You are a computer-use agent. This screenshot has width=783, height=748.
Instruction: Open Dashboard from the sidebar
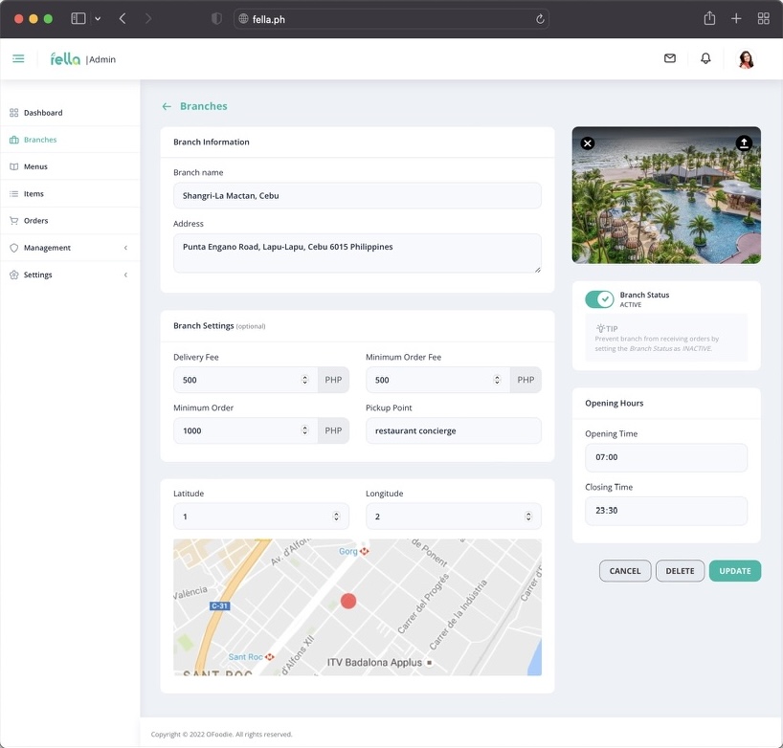coord(42,112)
